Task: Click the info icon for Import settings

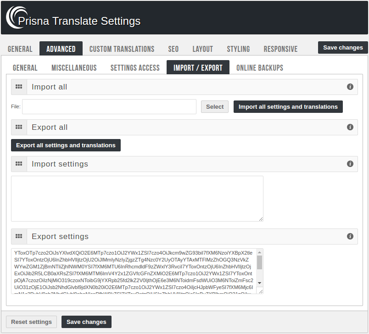Action: click(x=350, y=164)
